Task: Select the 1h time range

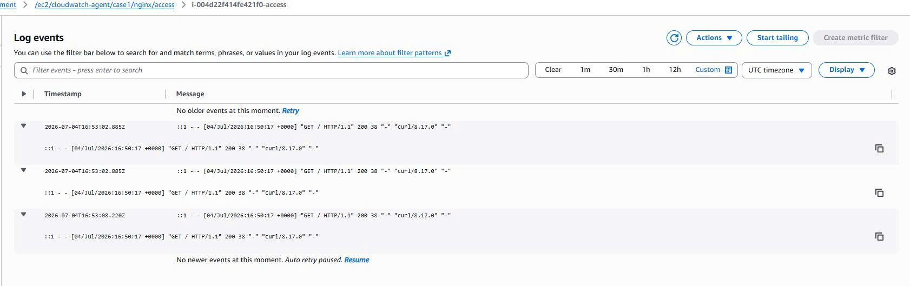Action: coord(646,70)
